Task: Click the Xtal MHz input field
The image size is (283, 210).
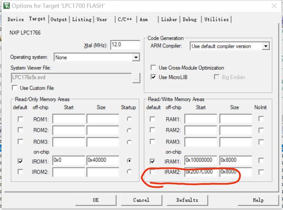Action: click(x=125, y=45)
